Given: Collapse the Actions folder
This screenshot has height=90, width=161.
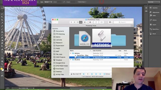Looking at the screenshot, I should pos(71,53).
